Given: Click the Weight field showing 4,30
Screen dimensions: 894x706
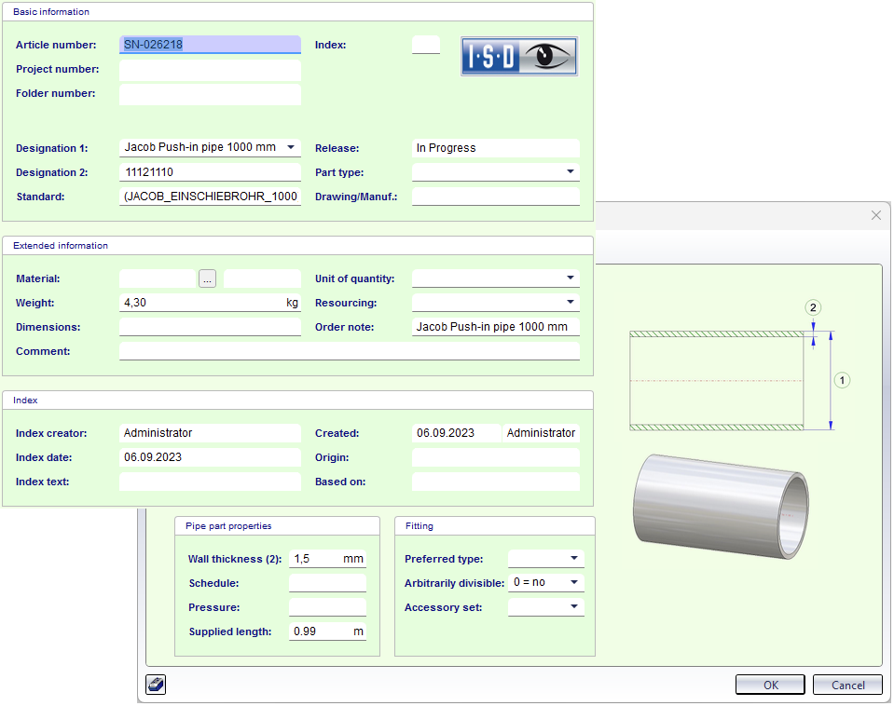Looking at the screenshot, I should click(210, 303).
